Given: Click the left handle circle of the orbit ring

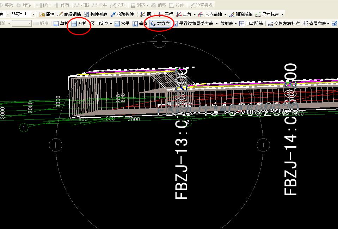Looking at the screenshot, I should pos(56,145).
